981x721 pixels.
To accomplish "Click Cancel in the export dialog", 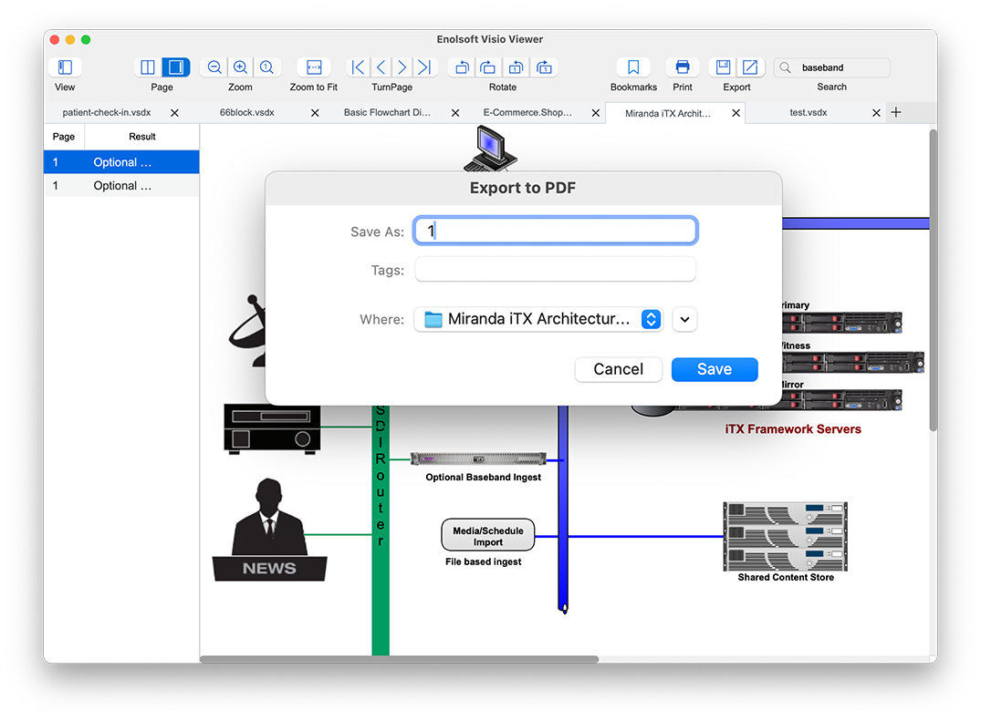I will (618, 369).
